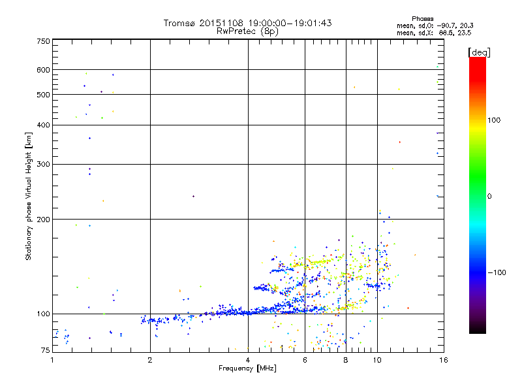Click the isolated dark purple point near 240 km

193,197
